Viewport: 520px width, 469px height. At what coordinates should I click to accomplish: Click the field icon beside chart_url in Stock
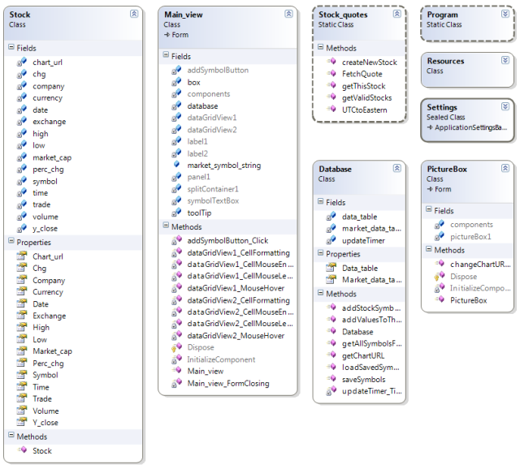tap(22, 62)
